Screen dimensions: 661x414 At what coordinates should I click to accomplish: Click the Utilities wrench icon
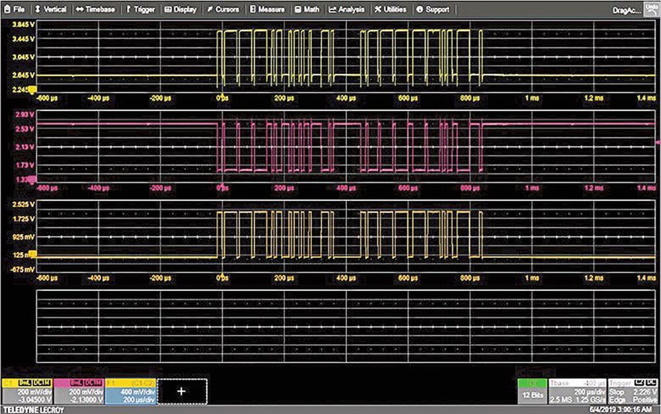(x=377, y=9)
